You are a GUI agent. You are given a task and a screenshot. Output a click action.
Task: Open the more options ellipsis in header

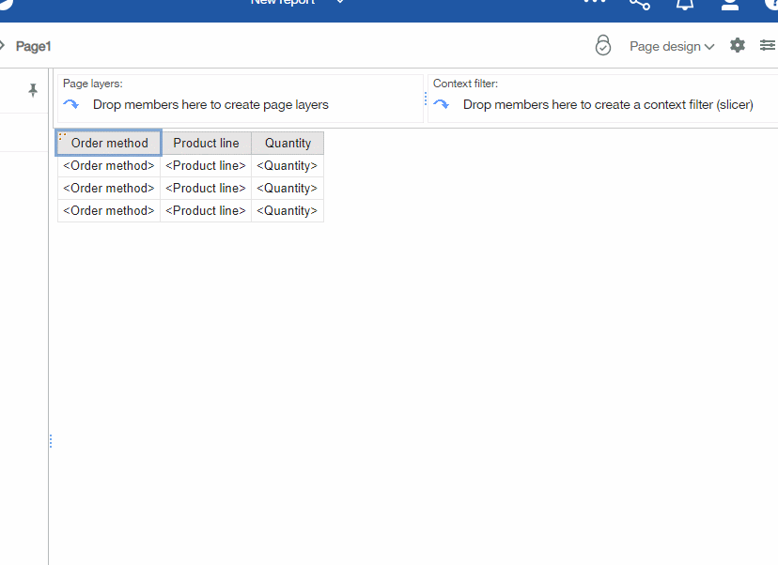pos(595,2)
